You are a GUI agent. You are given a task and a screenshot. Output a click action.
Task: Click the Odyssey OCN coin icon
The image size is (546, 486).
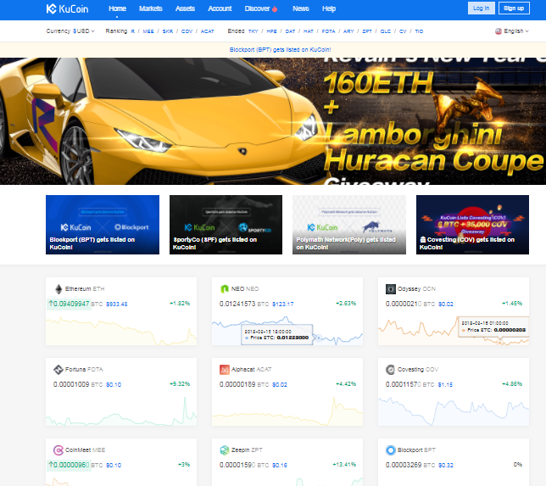(x=391, y=289)
